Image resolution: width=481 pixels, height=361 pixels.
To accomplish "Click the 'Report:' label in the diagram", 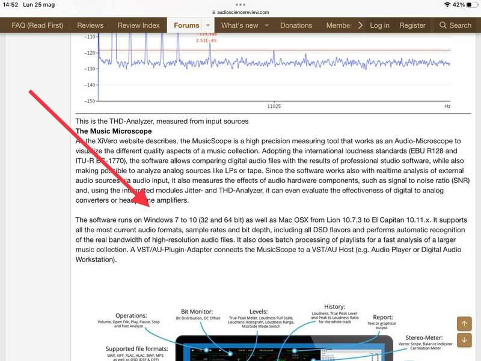I will point(383,317).
